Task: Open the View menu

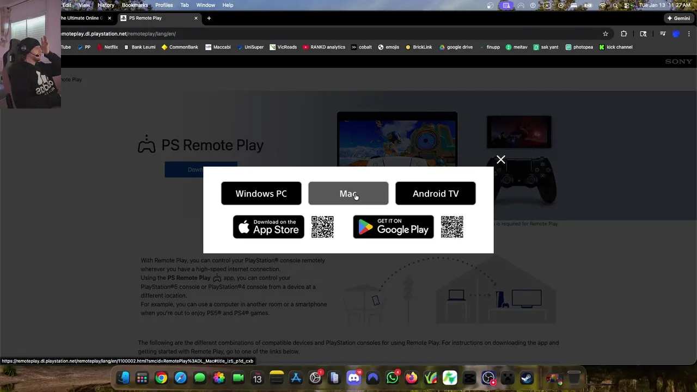Action: click(84, 5)
